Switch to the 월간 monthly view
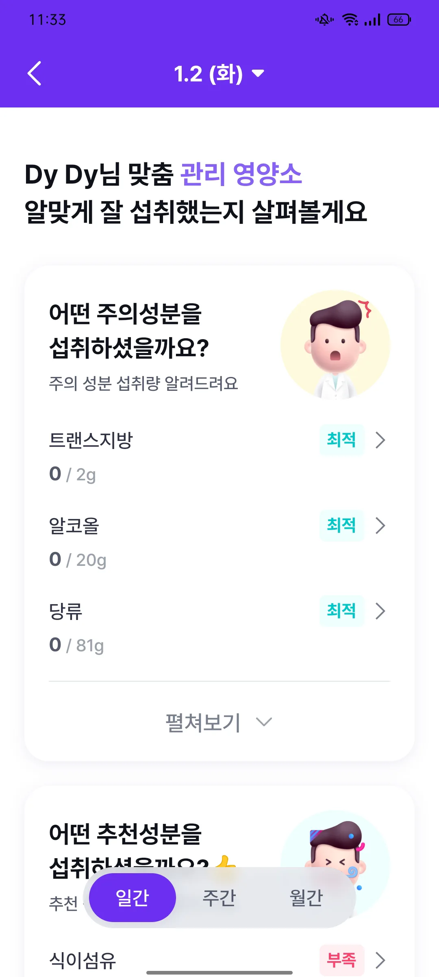The height and width of the screenshot is (977, 439). click(x=306, y=898)
